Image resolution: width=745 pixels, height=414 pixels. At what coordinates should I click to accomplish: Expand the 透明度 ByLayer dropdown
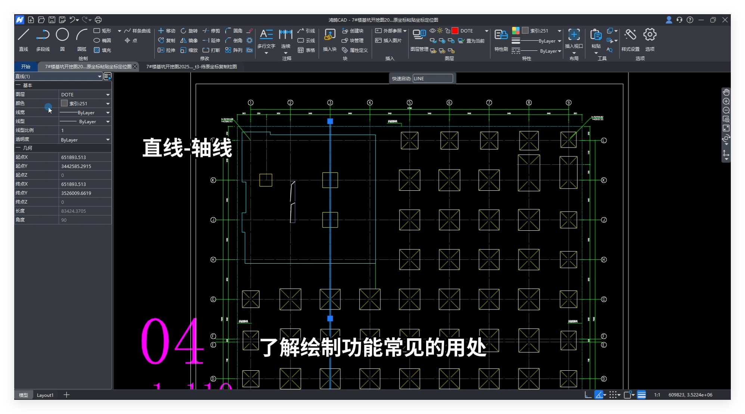click(x=108, y=140)
